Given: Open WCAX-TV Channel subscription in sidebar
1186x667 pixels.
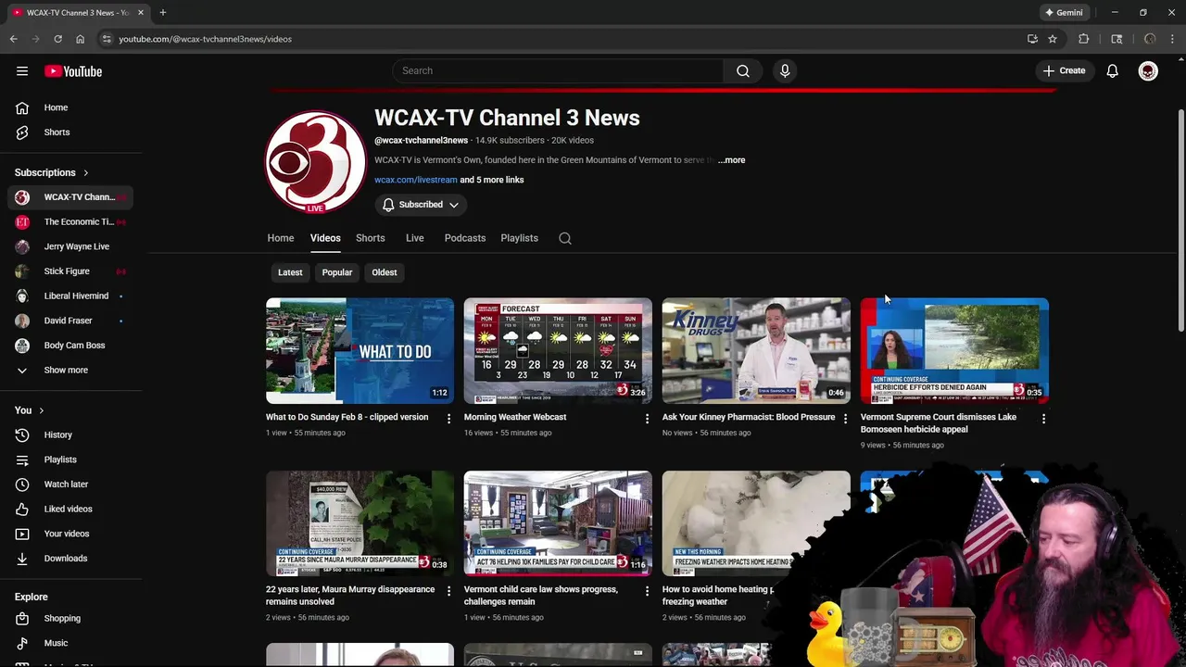Looking at the screenshot, I should (x=70, y=197).
